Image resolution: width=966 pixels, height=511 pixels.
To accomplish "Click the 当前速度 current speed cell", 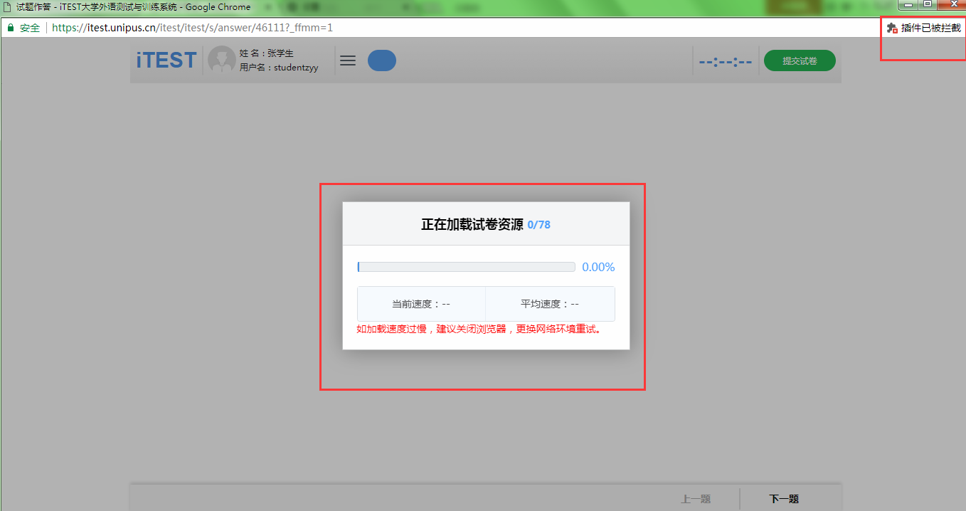I will pyautogui.click(x=421, y=304).
